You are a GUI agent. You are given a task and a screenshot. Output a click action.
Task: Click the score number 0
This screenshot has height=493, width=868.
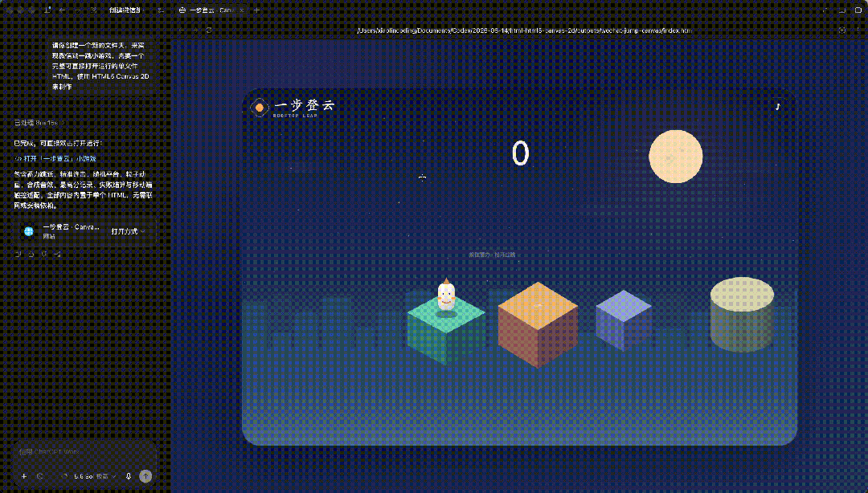coord(520,153)
